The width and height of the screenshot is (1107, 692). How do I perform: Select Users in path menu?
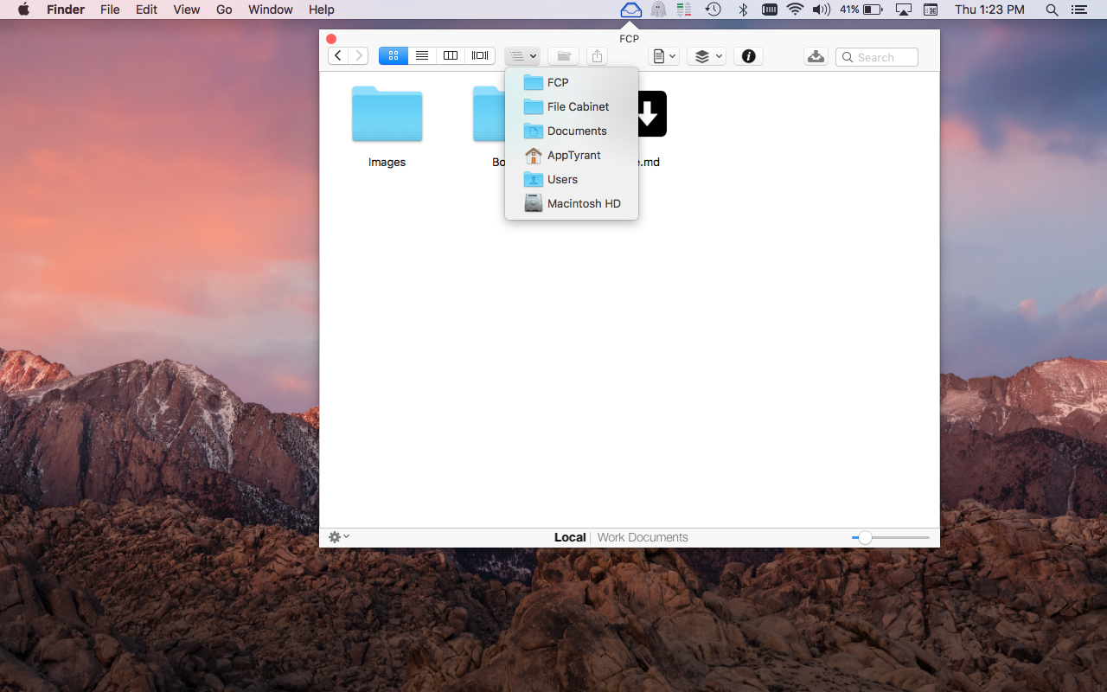pos(572,179)
